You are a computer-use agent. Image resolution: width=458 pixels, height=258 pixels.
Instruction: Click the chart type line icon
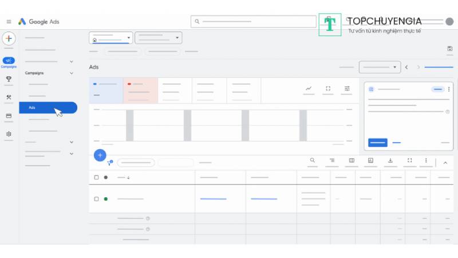(x=309, y=89)
